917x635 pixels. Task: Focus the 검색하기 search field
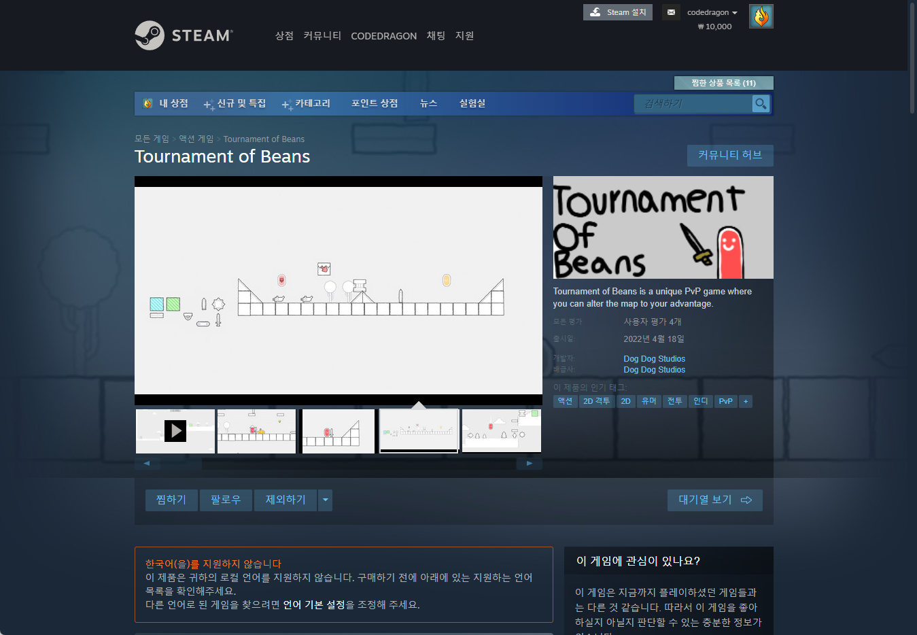(x=693, y=103)
